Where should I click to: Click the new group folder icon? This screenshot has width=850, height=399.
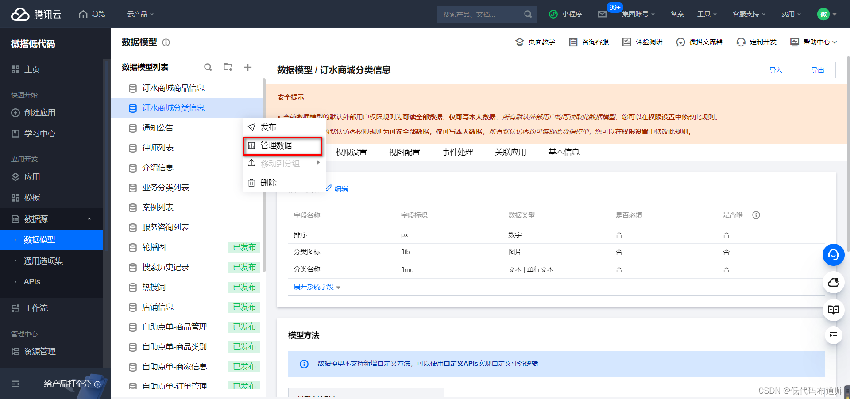228,67
